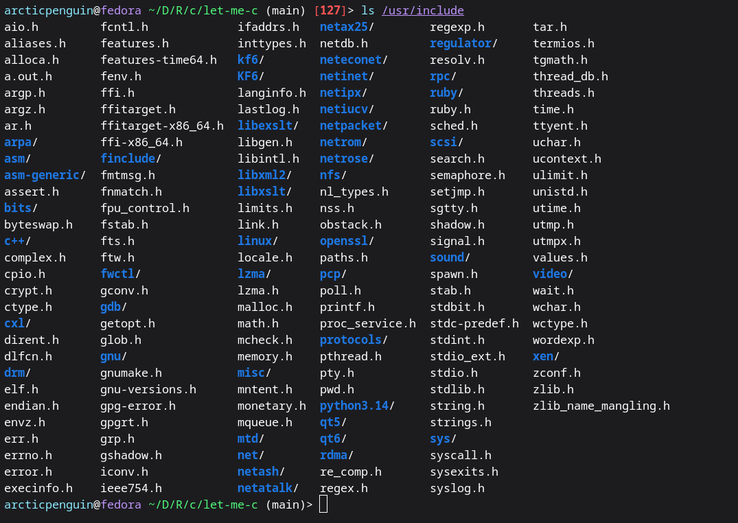Select the tar.h file name
The width and height of the screenshot is (738, 523).
[550, 27]
